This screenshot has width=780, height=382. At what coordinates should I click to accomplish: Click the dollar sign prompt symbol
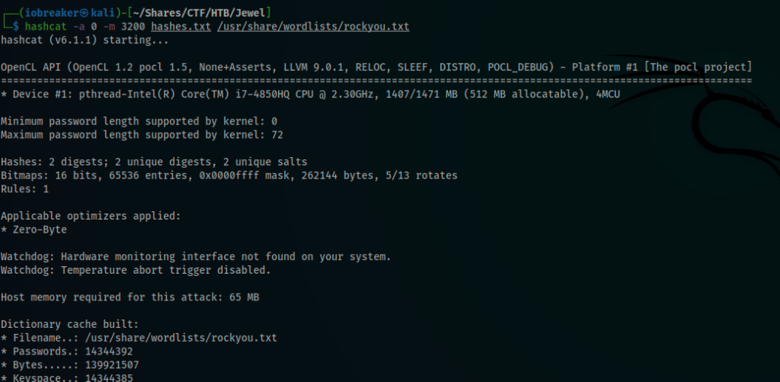16,27
